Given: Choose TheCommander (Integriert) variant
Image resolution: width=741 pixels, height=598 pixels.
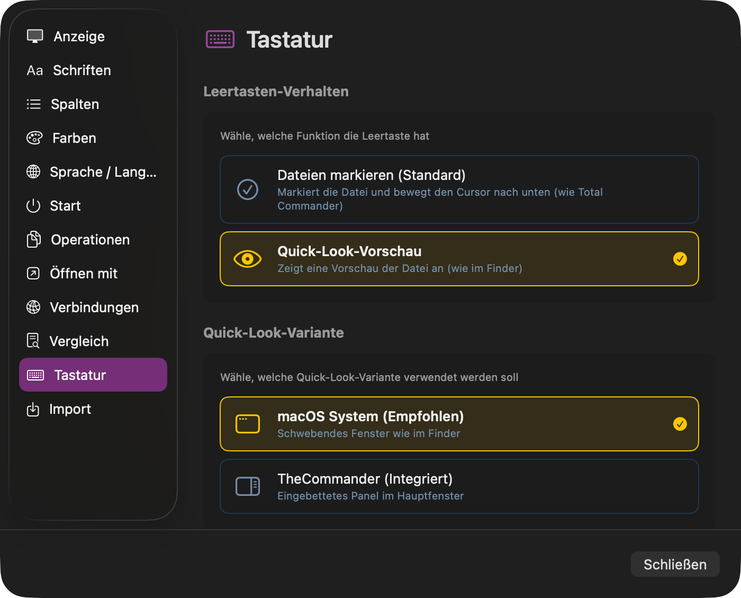Looking at the screenshot, I should tap(459, 486).
